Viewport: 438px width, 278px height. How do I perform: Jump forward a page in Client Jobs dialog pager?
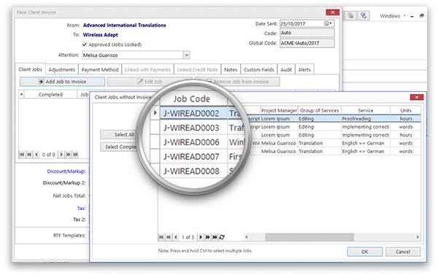(207, 237)
